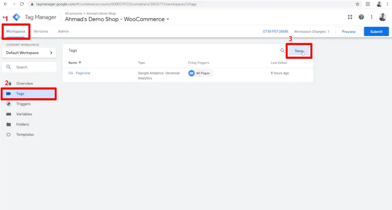Select Tags in the sidebar
The height and width of the screenshot is (210, 392).
29,94
